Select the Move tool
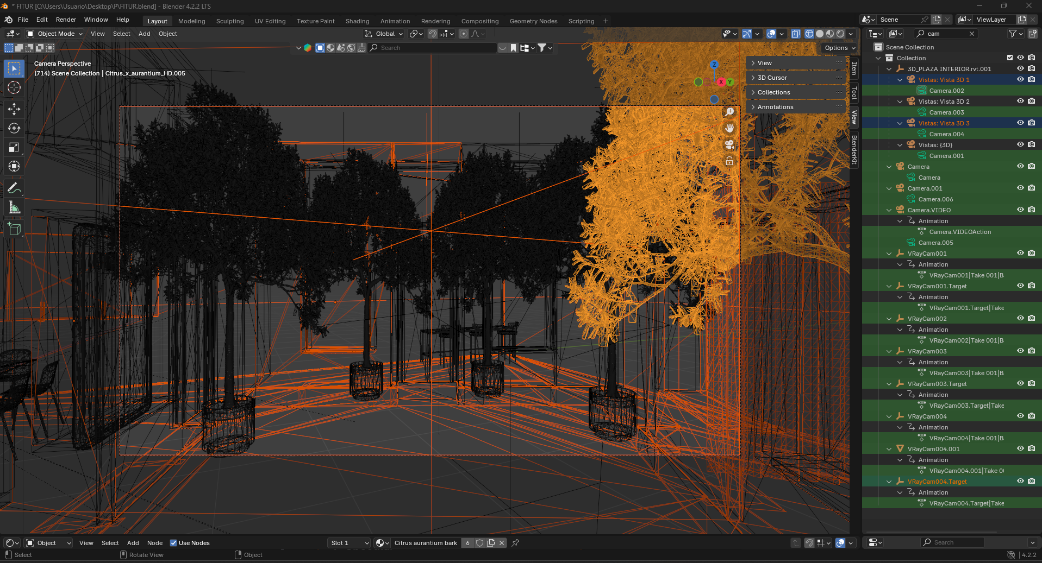 14,109
